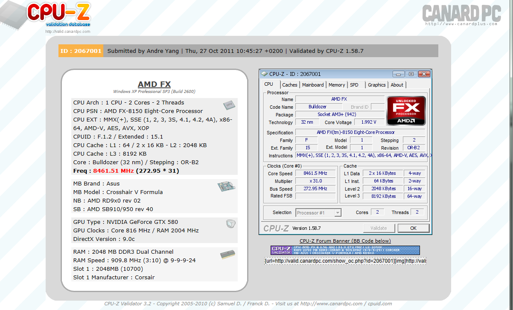Click the Level 3 cache value 8192 KBytes
Image resolution: width=513 pixels, height=310 pixels.
(x=383, y=196)
